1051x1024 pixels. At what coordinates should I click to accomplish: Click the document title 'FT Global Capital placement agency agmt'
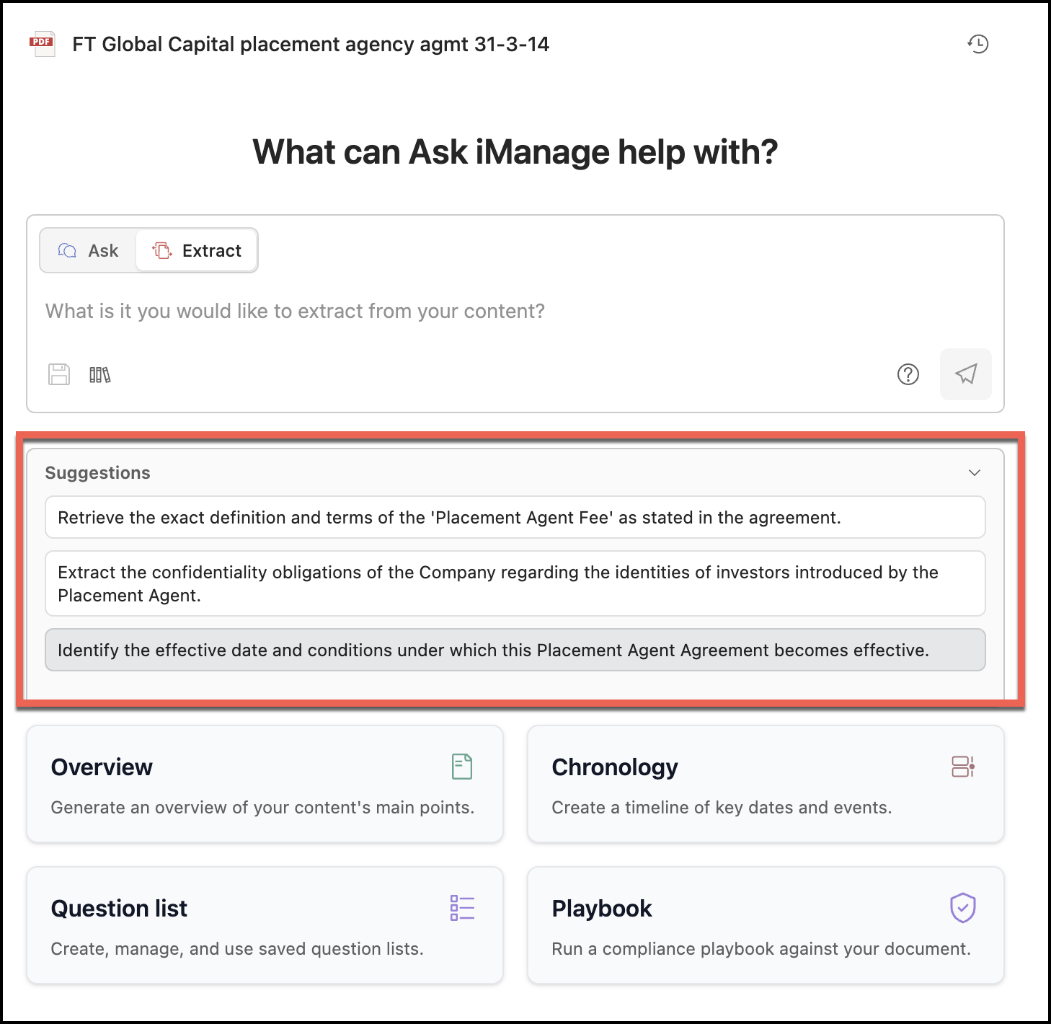tap(311, 44)
